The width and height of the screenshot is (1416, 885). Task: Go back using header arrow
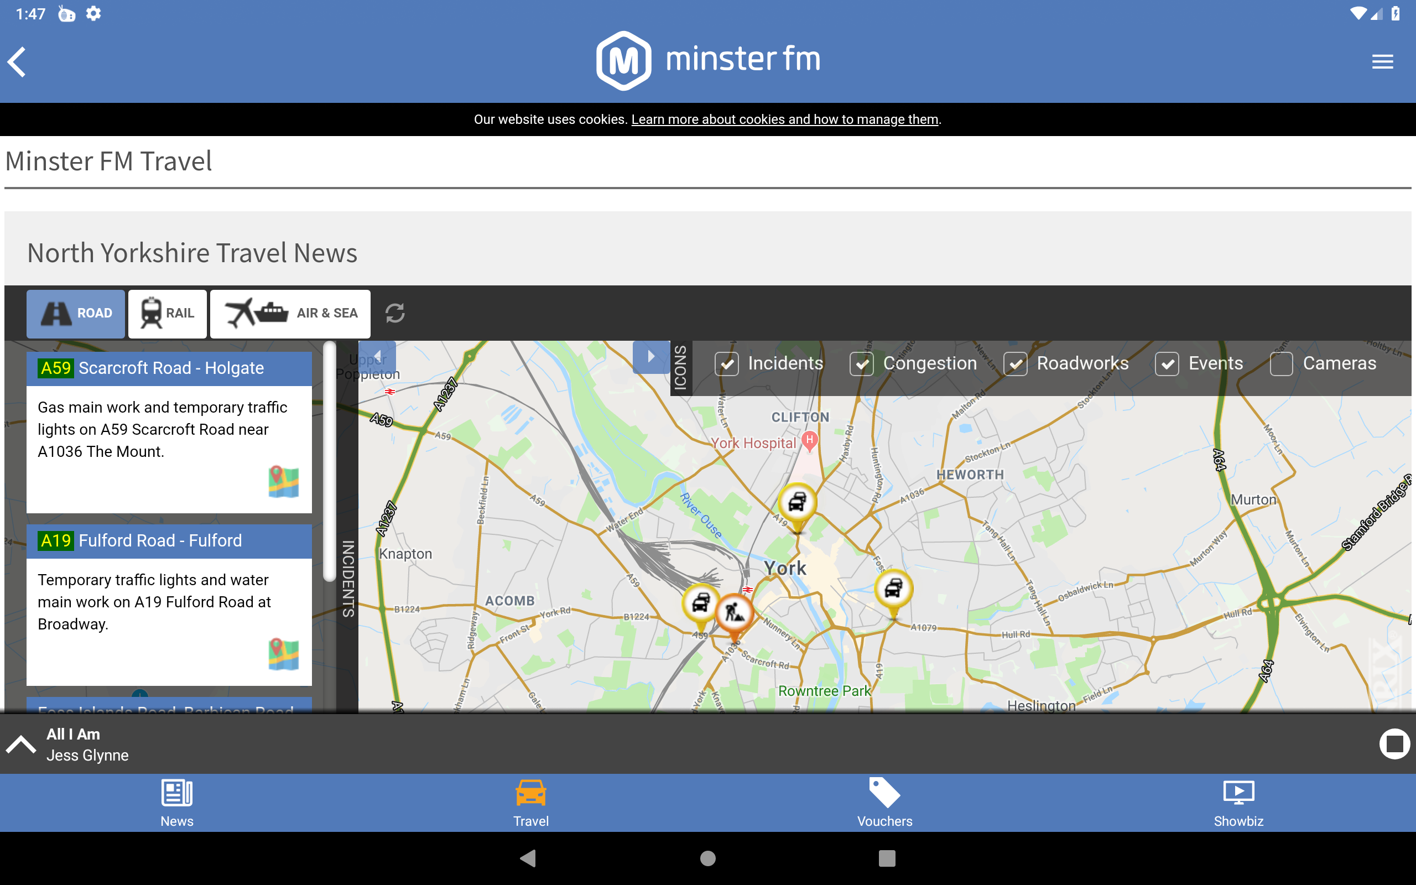[18, 61]
